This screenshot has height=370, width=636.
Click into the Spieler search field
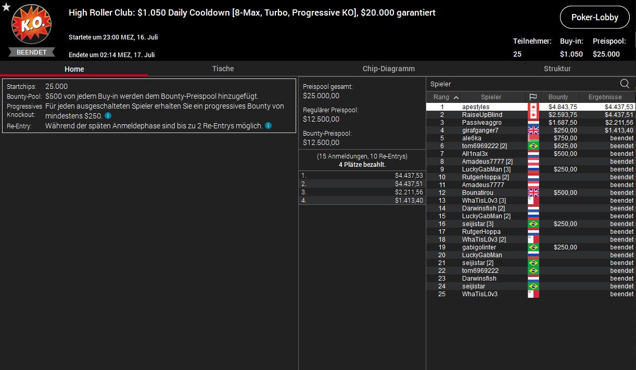(520, 84)
